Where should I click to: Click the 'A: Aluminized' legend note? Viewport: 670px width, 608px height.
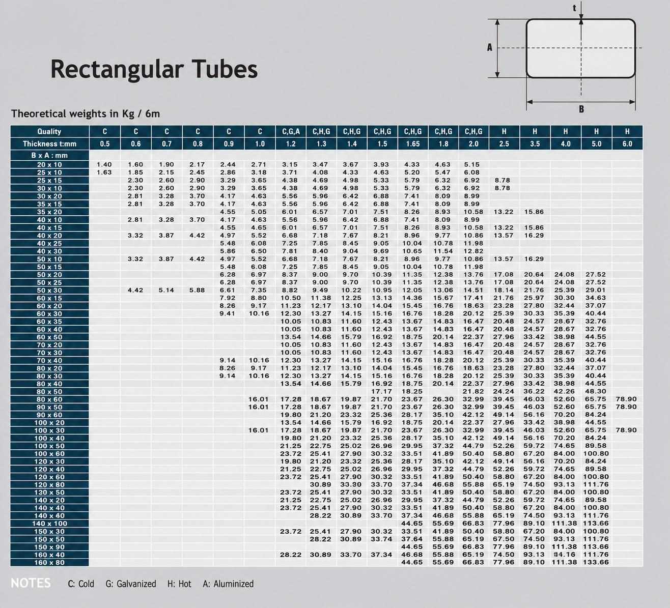pos(228,584)
